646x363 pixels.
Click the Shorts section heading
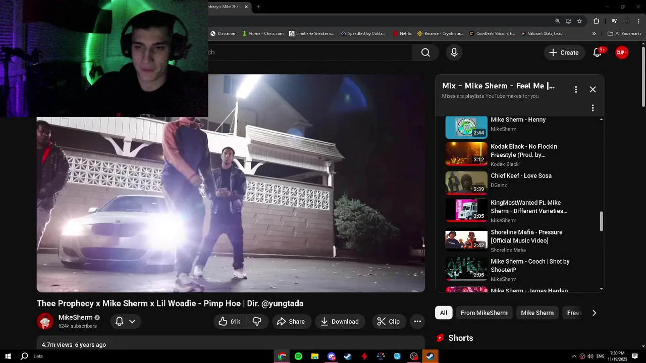461,338
